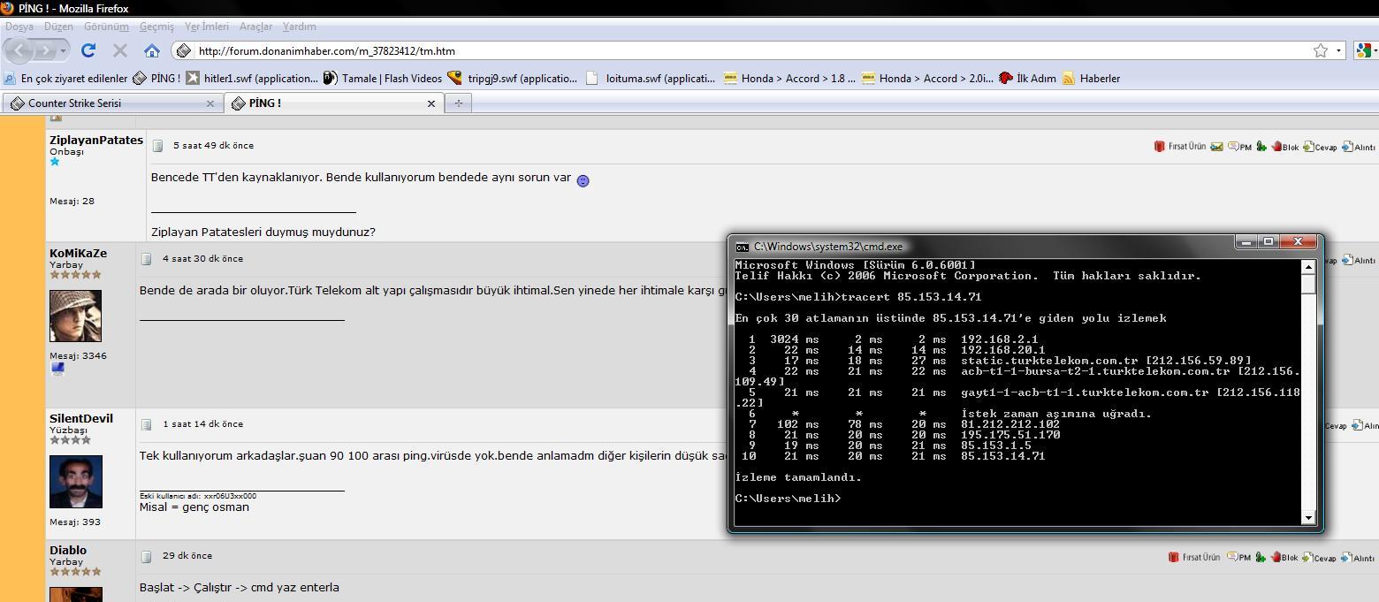This screenshot has width=1379, height=602.
Task: Click SilentDevil's avatar image
Action: click(x=76, y=482)
